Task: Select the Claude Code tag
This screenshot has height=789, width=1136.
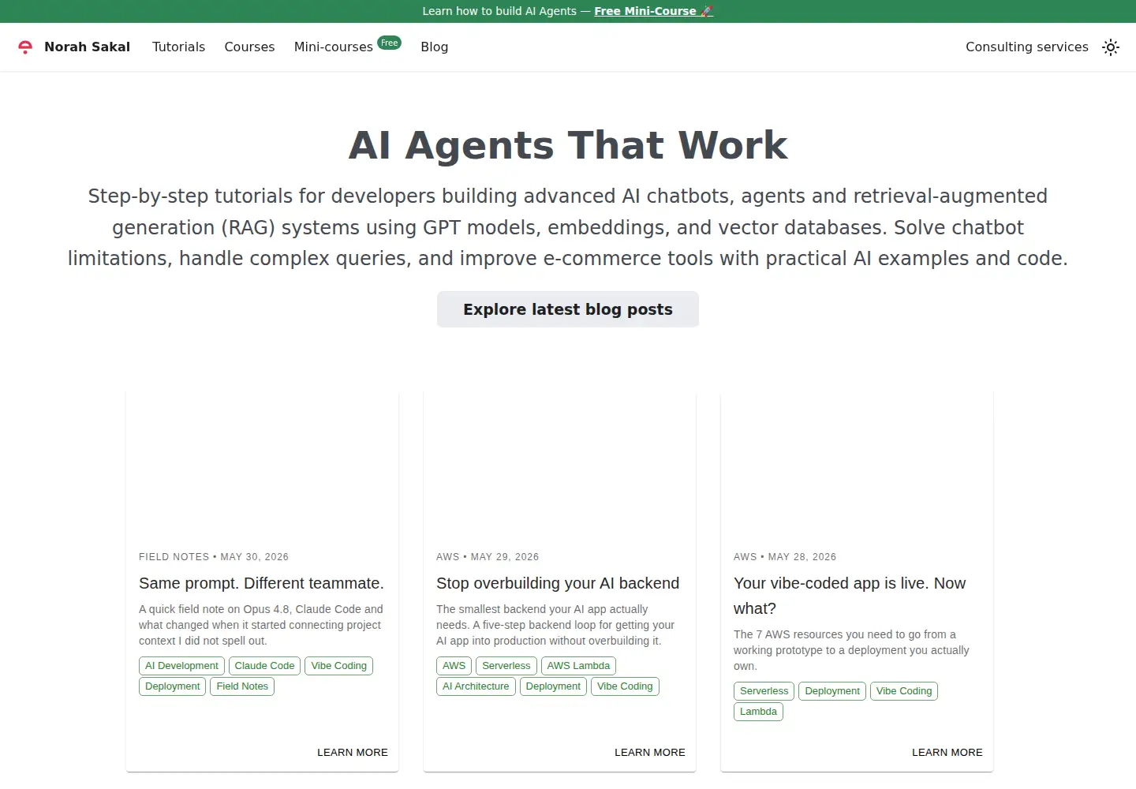Action: click(x=264, y=666)
